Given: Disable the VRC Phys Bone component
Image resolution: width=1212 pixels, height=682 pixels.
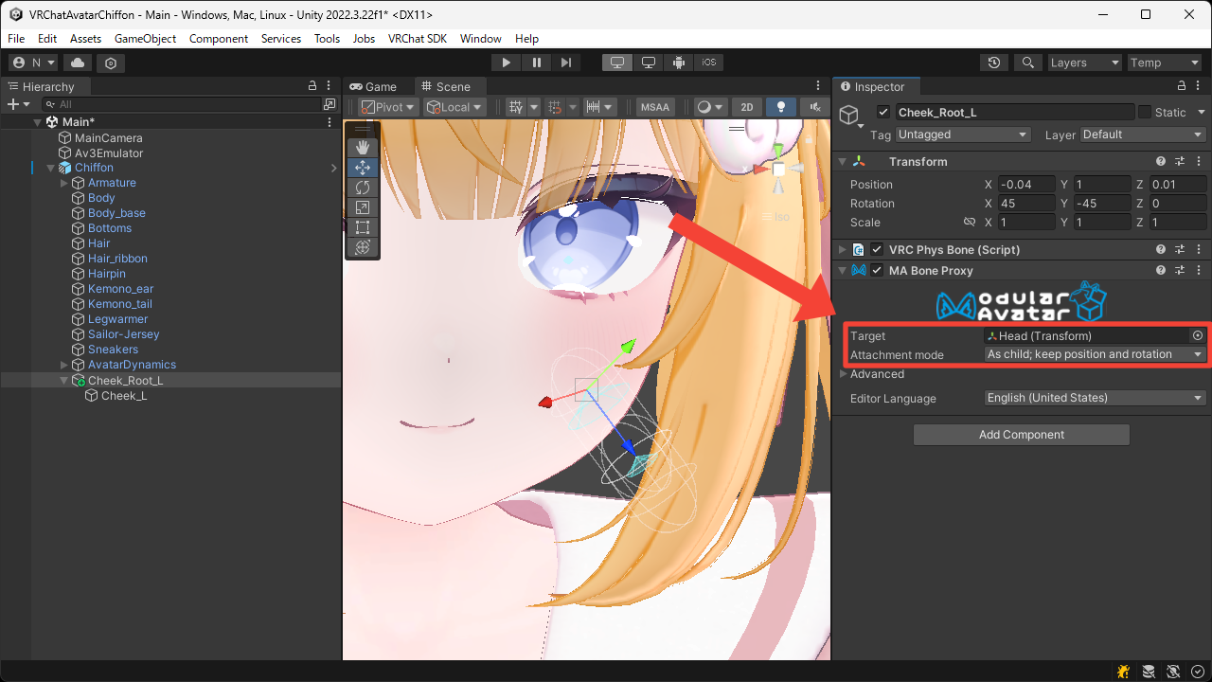Looking at the screenshot, I should point(876,249).
